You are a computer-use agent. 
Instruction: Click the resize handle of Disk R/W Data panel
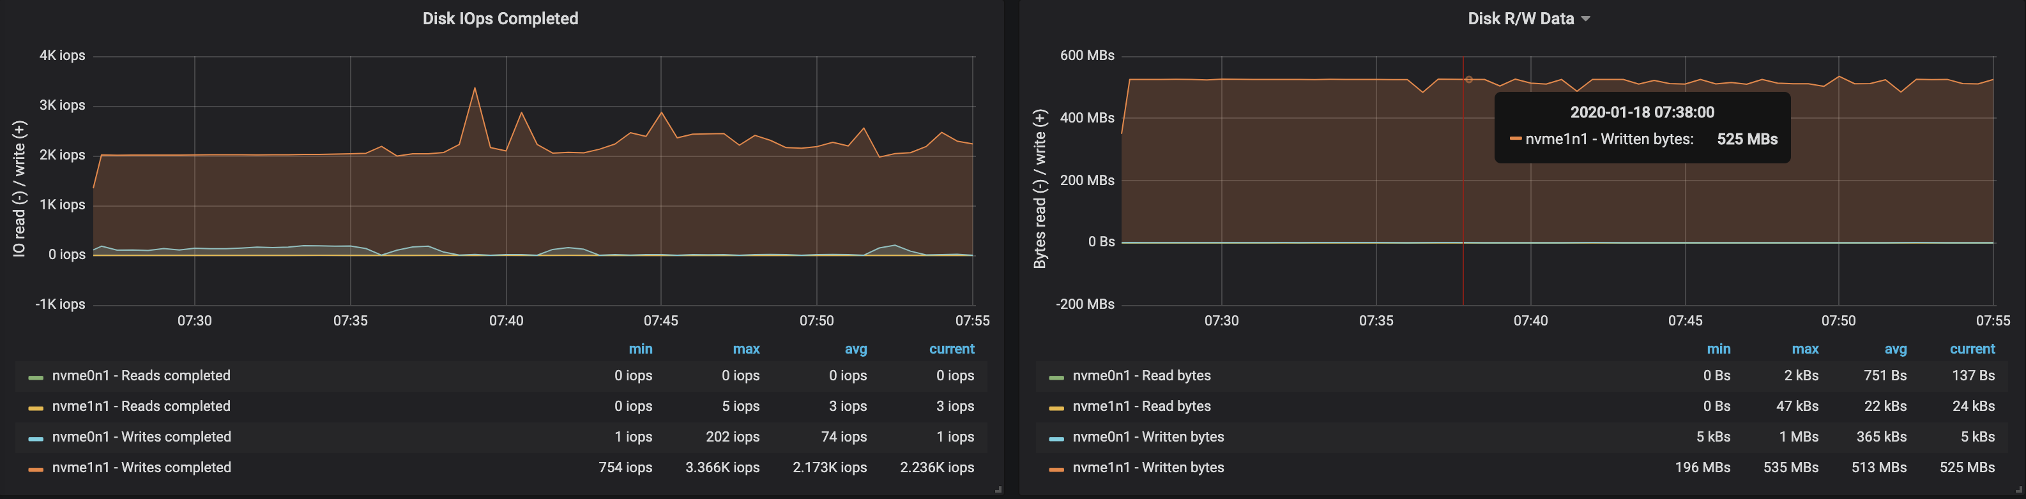(2019, 489)
